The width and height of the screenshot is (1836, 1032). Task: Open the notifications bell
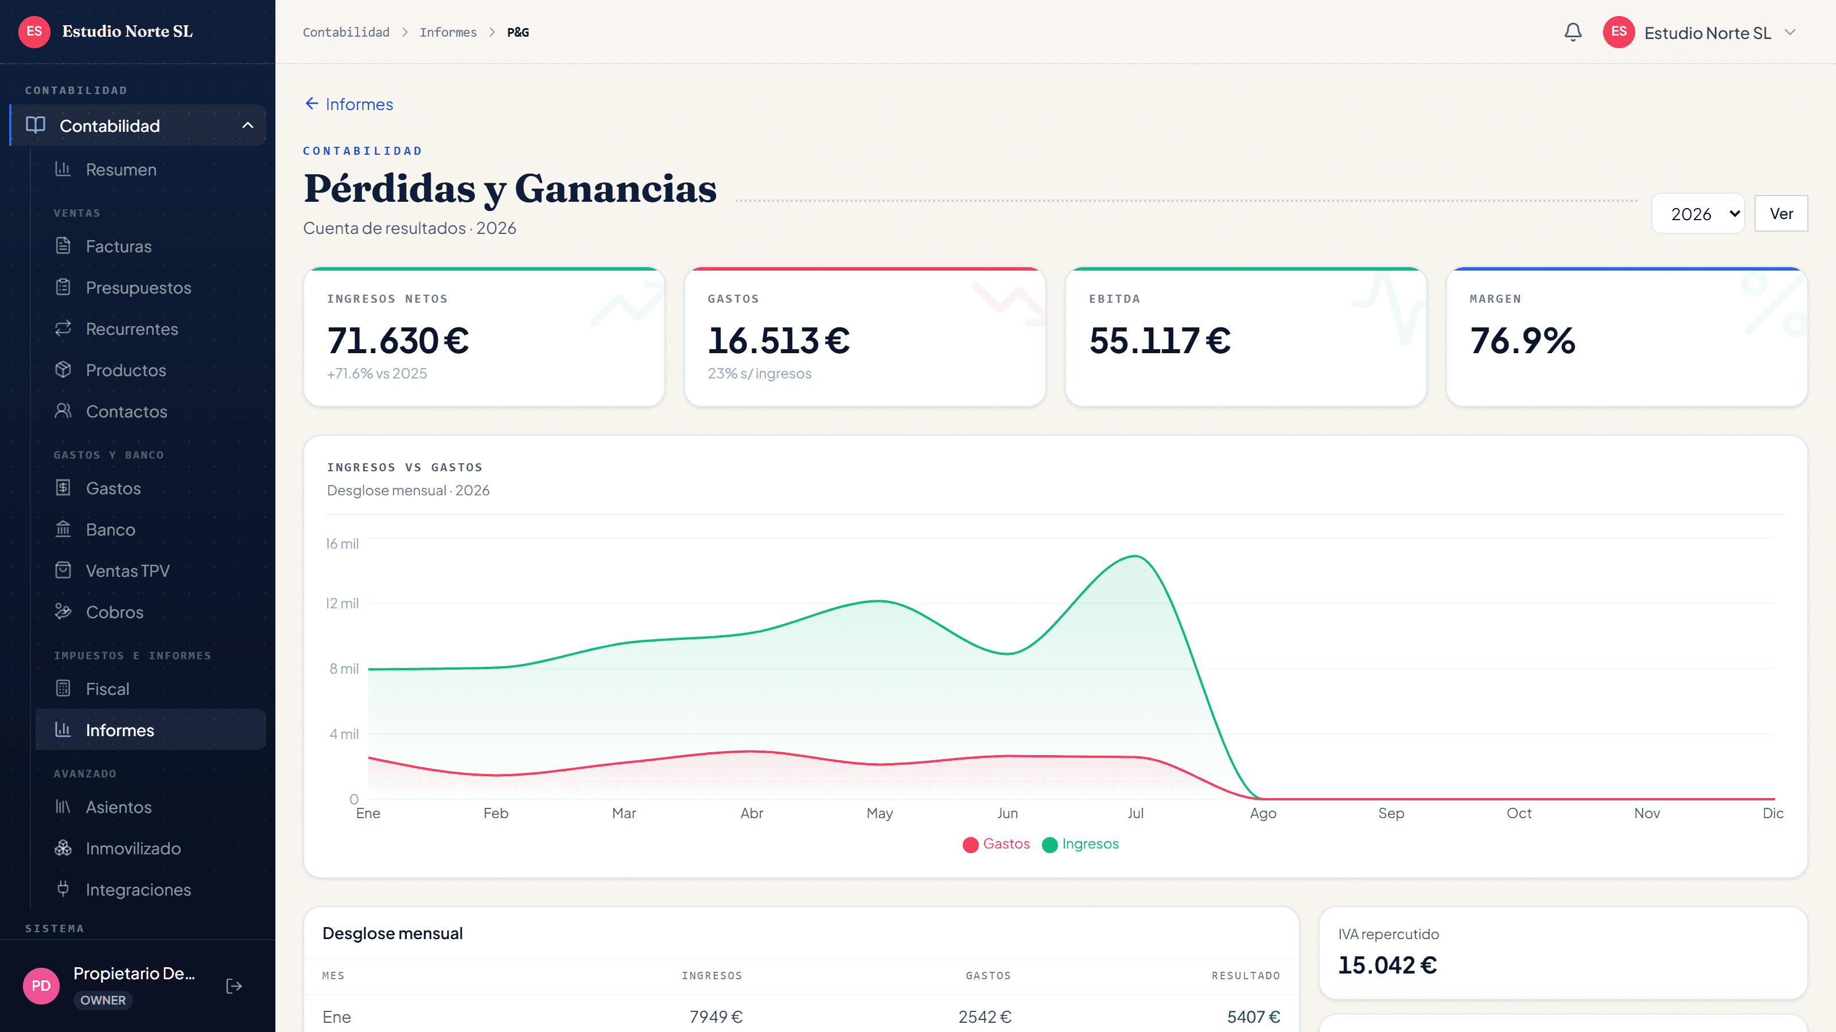(x=1573, y=32)
